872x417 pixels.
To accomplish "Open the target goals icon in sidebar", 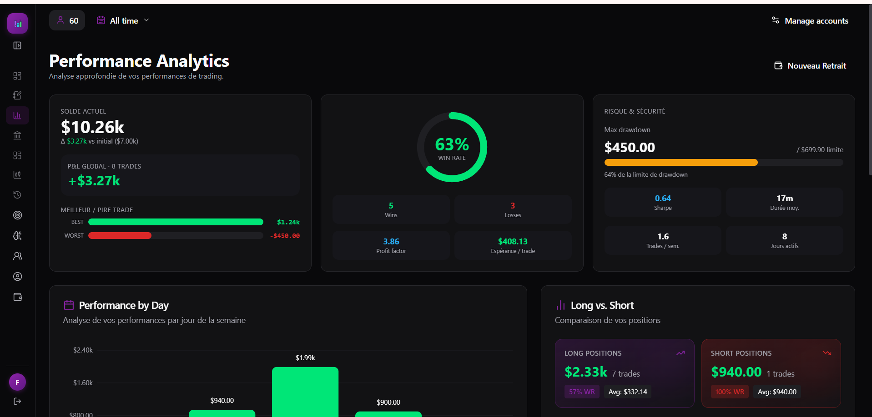I will (17, 215).
